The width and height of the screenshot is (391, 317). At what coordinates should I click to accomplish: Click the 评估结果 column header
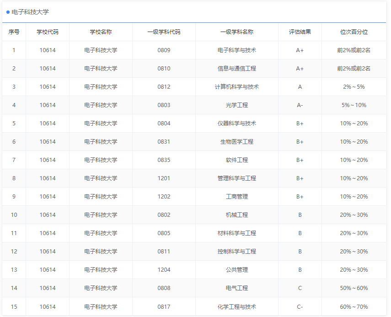300,32
